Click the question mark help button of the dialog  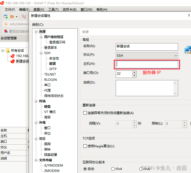coord(189,16)
